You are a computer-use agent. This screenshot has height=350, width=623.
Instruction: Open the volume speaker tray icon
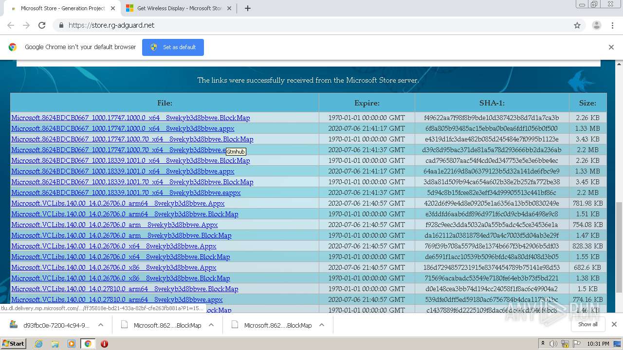(553, 344)
